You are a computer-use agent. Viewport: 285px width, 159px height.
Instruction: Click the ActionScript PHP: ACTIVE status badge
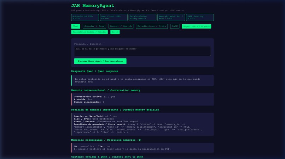click(85, 17)
